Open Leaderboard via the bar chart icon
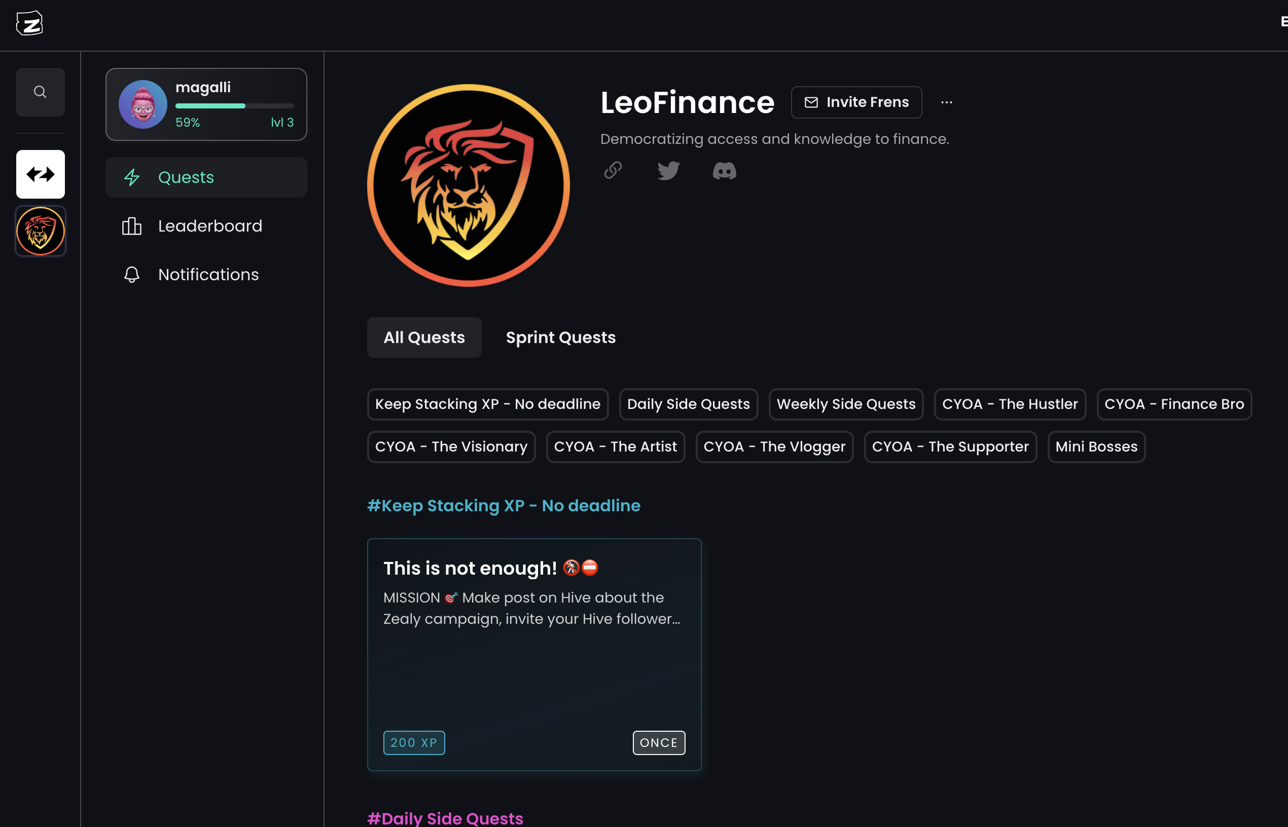Viewport: 1288px width, 827px height. [x=131, y=226]
